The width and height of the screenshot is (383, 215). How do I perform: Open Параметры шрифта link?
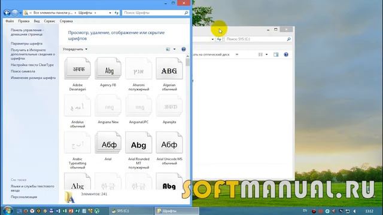coord(26,44)
